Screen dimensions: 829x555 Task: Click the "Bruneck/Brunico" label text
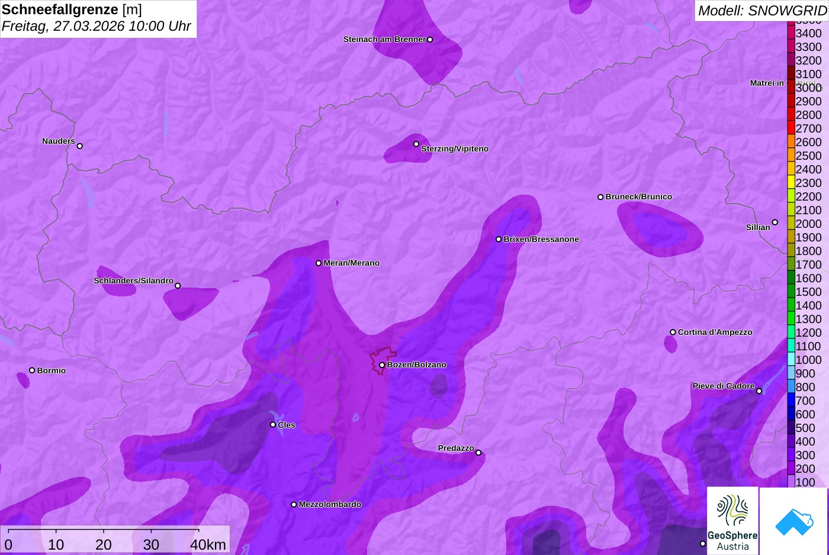(x=639, y=197)
